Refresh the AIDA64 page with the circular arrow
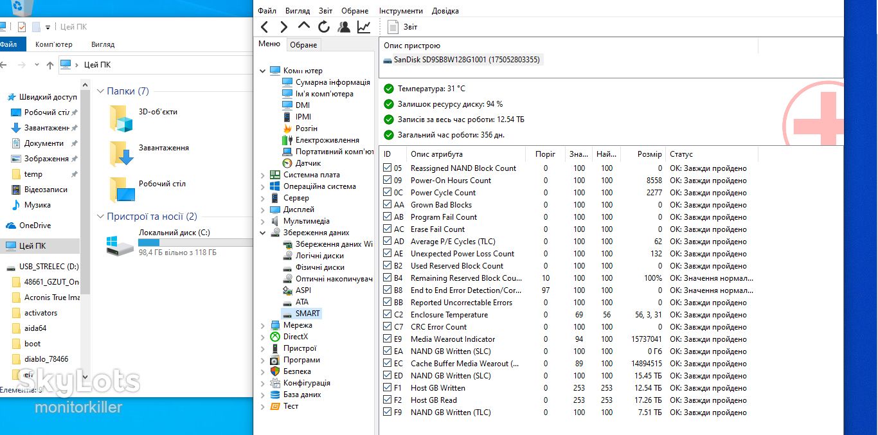The width and height of the screenshot is (878, 435). [x=324, y=27]
